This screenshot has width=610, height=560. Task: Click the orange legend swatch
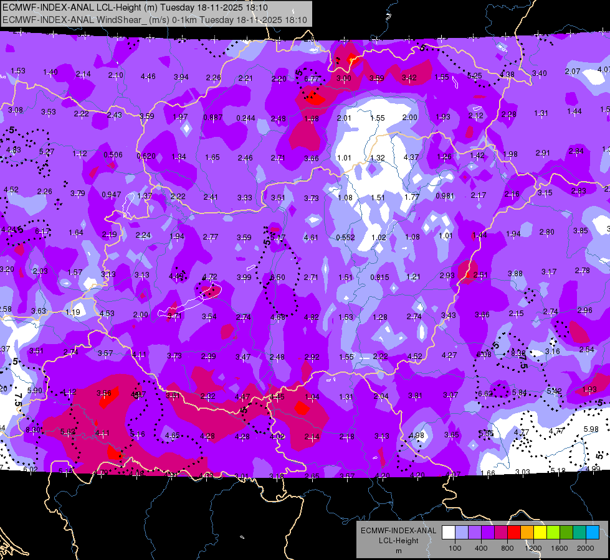pos(527,533)
